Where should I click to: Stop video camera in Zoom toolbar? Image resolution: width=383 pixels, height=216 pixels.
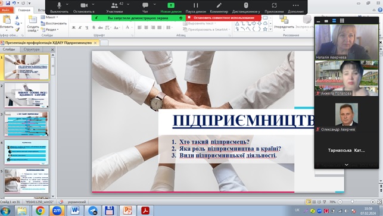tap(84, 7)
